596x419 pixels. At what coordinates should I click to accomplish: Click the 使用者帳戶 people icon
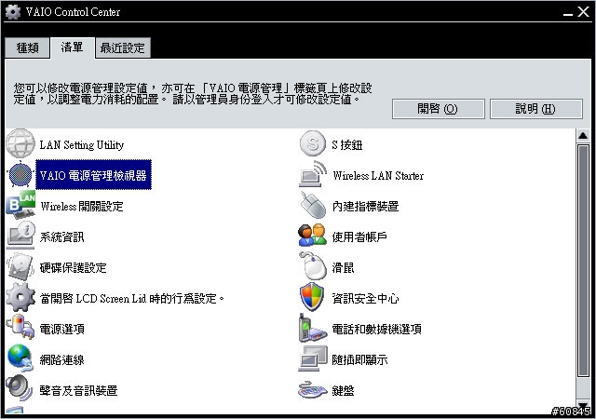313,236
